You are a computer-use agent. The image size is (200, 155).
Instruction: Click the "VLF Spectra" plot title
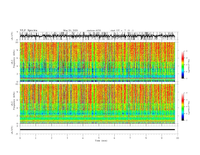pyautogui.click(x=29, y=30)
